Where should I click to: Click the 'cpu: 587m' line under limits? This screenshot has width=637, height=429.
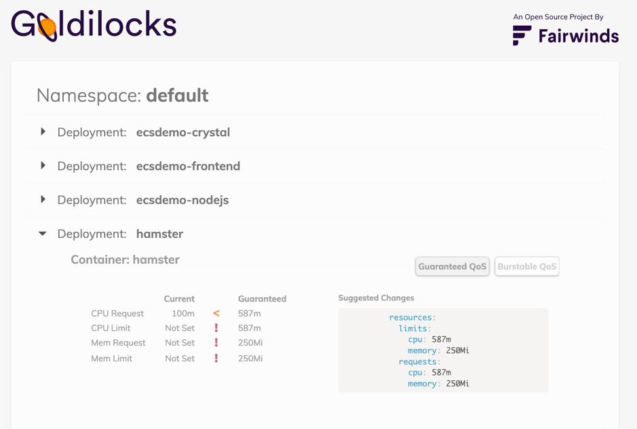tap(429, 340)
